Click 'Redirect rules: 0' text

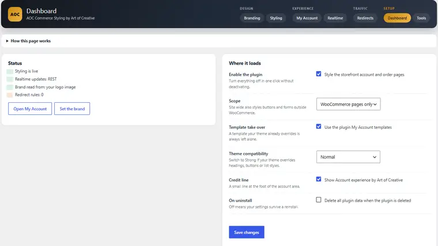[x=29, y=95]
